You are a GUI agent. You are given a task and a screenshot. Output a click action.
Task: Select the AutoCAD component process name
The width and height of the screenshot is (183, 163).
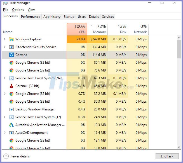(32, 133)
